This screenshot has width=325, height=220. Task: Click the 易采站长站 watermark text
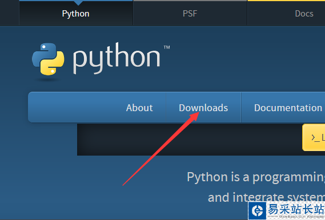click(296, 209)
